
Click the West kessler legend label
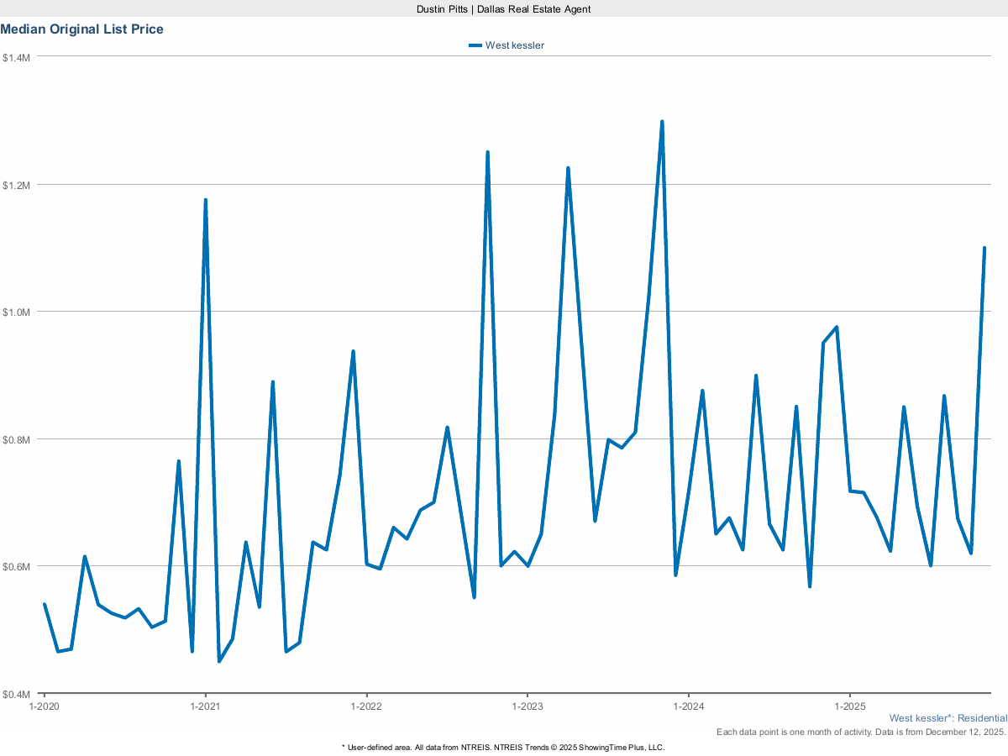pos(514,45)
